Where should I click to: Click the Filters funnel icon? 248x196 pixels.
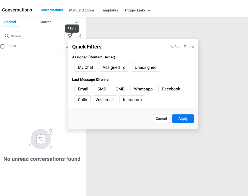tap(70, 36)
